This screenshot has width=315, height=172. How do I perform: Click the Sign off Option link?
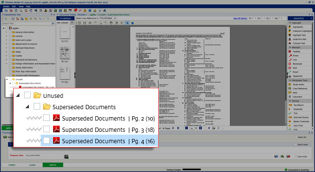(x=240, y=18)
